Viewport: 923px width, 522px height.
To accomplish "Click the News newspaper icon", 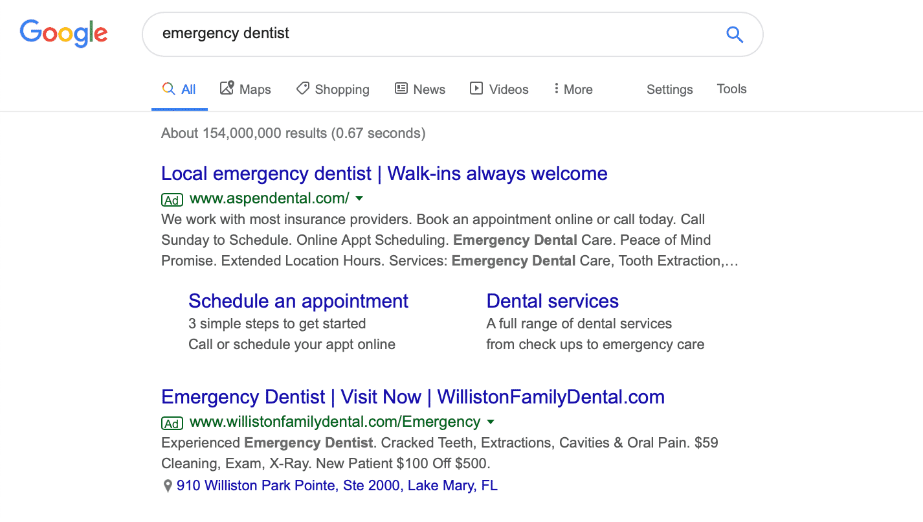I will 401,89.
